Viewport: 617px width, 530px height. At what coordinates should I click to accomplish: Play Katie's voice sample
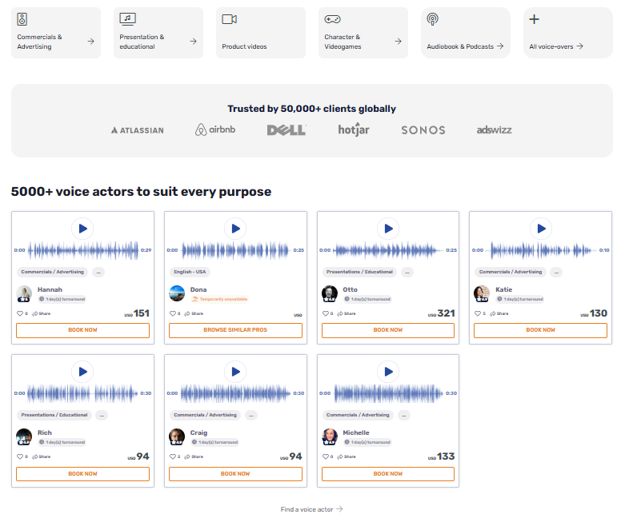click(541, 229)
